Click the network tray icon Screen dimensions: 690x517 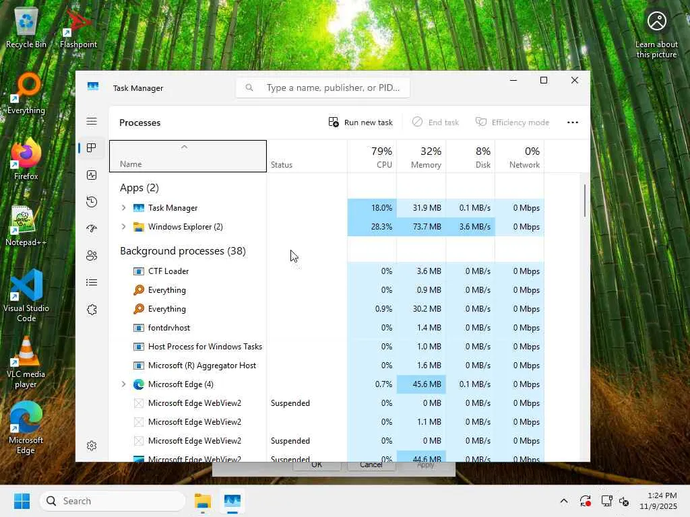tap(607, 501)
